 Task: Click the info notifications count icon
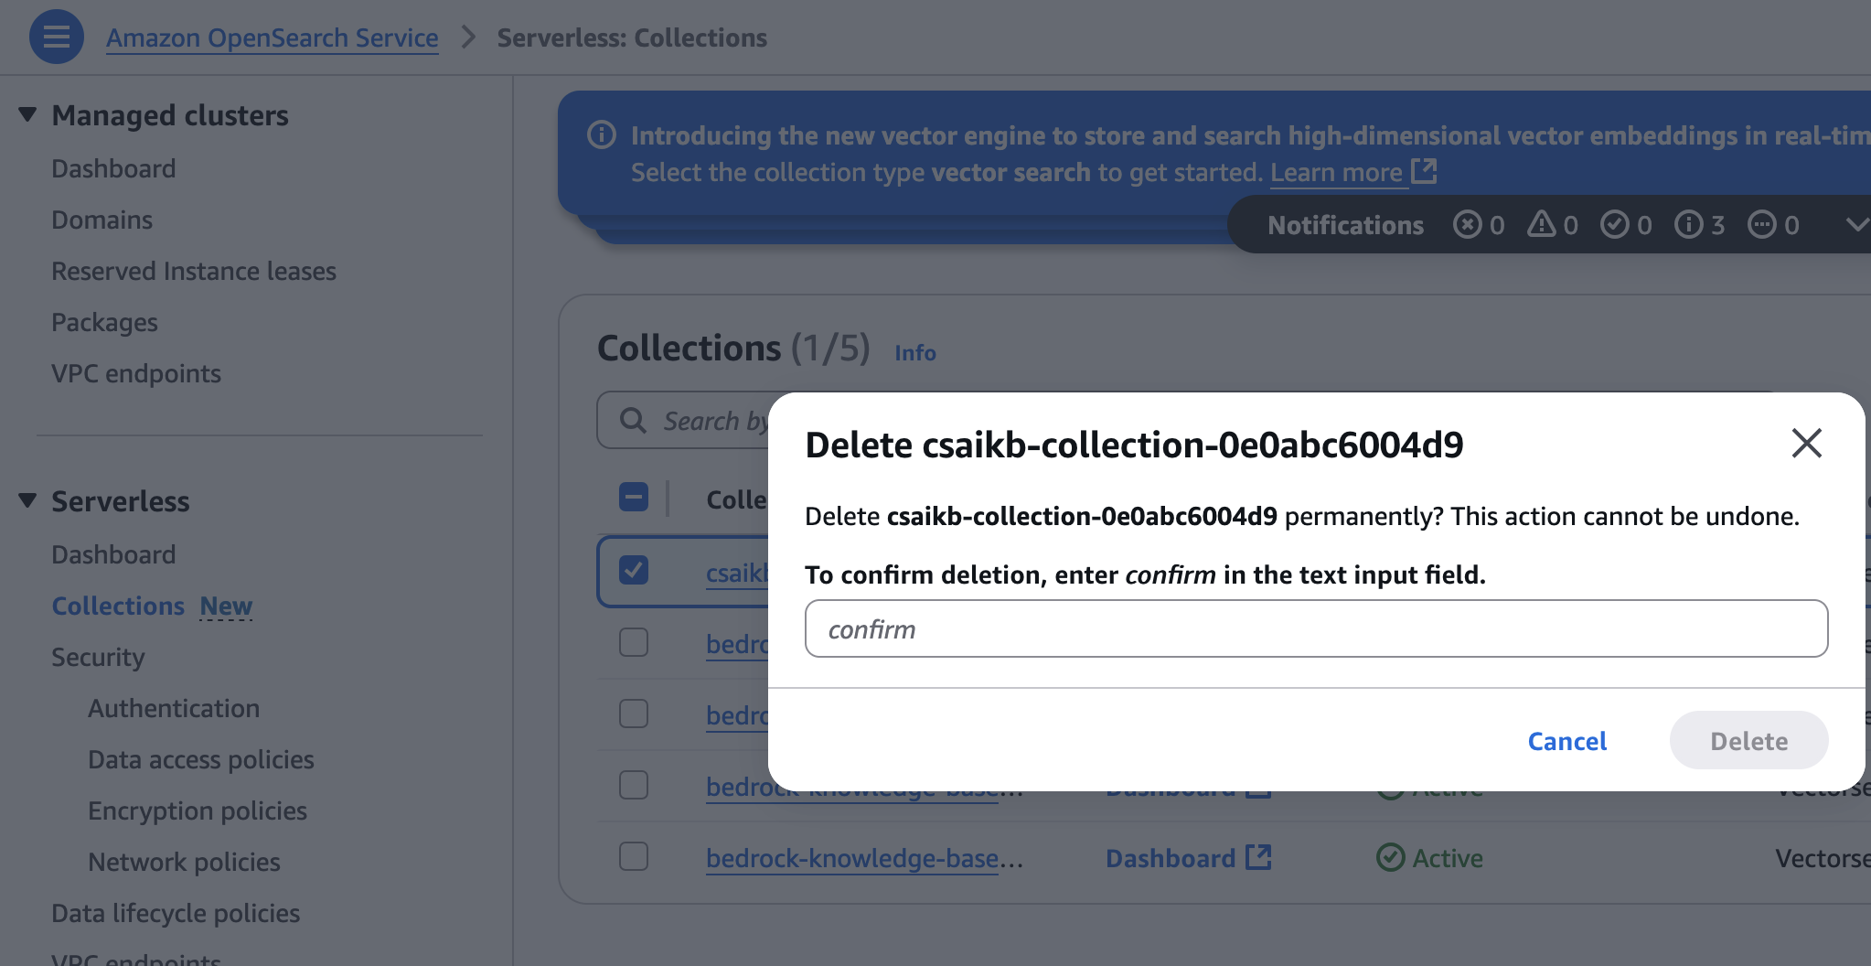point(1688,224)
